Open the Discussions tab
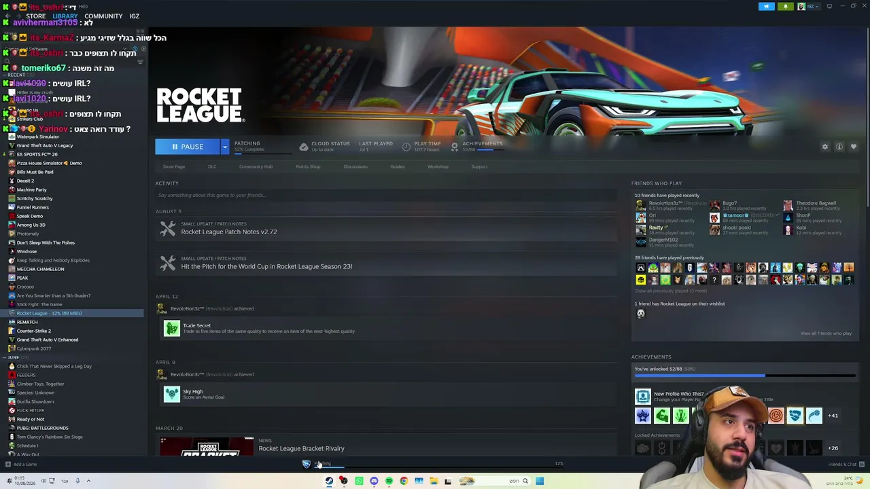Viewport: 870px width, 489px height. (355, 166)
